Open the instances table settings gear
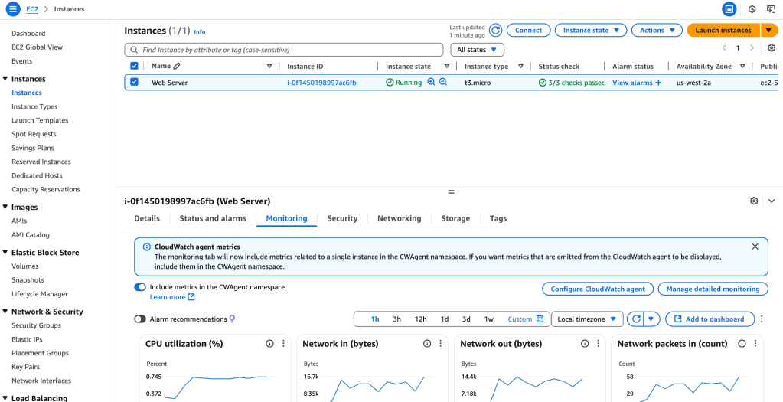The image size is (783, 402). 771,48
